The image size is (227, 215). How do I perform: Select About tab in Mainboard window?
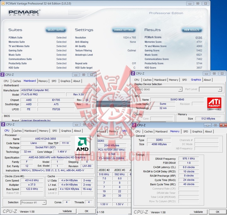coord(77,81)
